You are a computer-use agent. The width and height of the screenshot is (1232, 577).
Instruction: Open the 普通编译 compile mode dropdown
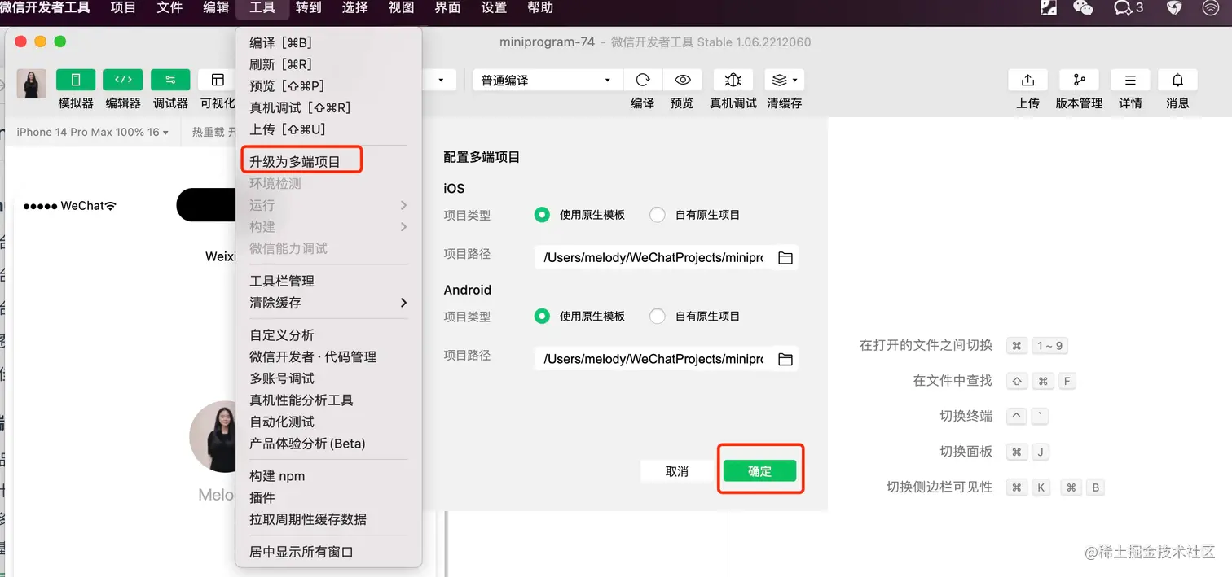[546, 80]
